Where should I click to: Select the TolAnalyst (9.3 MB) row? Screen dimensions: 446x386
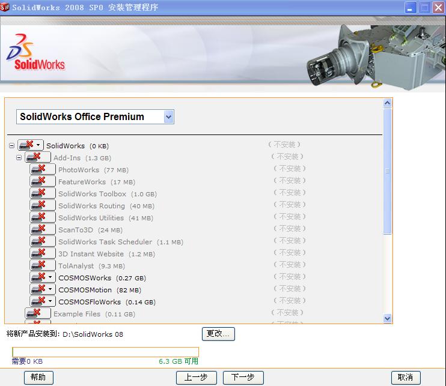click(91, 266)
